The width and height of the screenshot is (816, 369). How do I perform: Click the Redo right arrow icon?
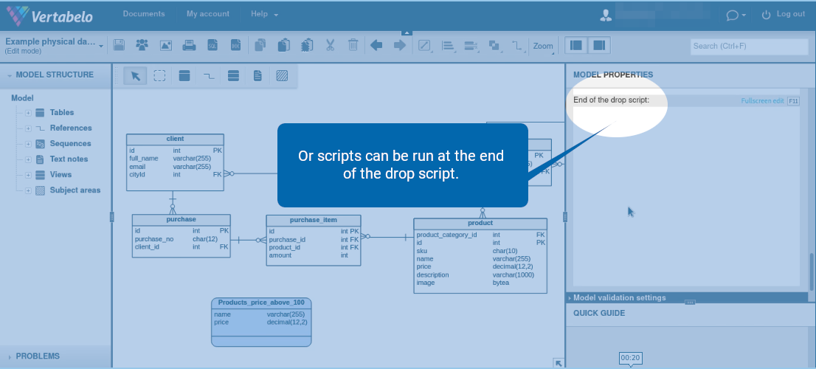click(x=400, y=45)
